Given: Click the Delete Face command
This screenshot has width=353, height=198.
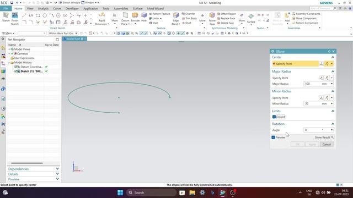Looking at the screenshot, I should coord(226,23).
